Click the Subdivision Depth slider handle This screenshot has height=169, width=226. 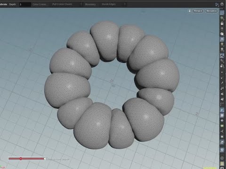(x=21, y=159)
